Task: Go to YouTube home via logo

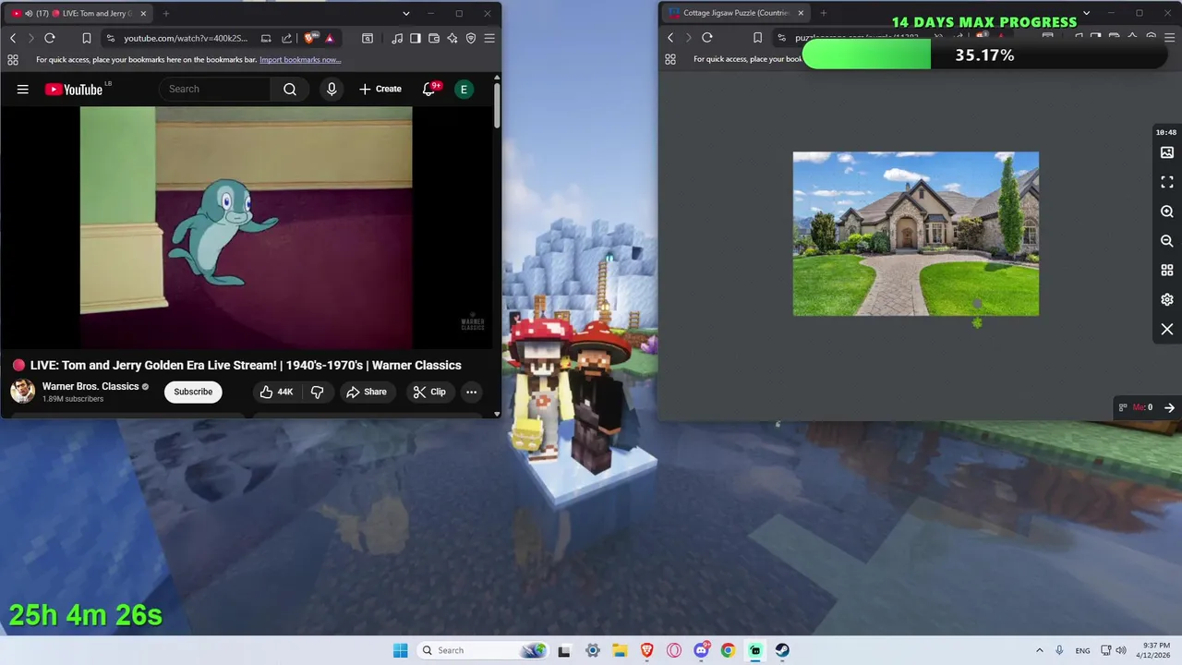Action: tap(74, 90)
